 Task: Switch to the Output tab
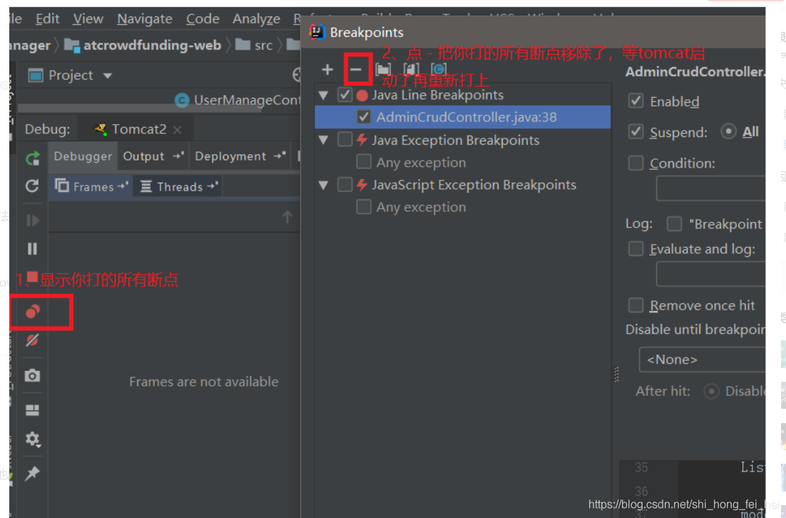[153, 156]
